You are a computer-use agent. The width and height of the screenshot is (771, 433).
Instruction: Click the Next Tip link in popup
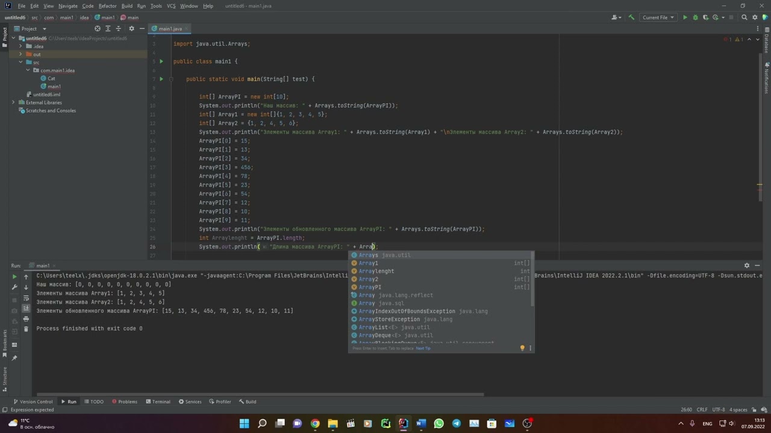(423, 348)
